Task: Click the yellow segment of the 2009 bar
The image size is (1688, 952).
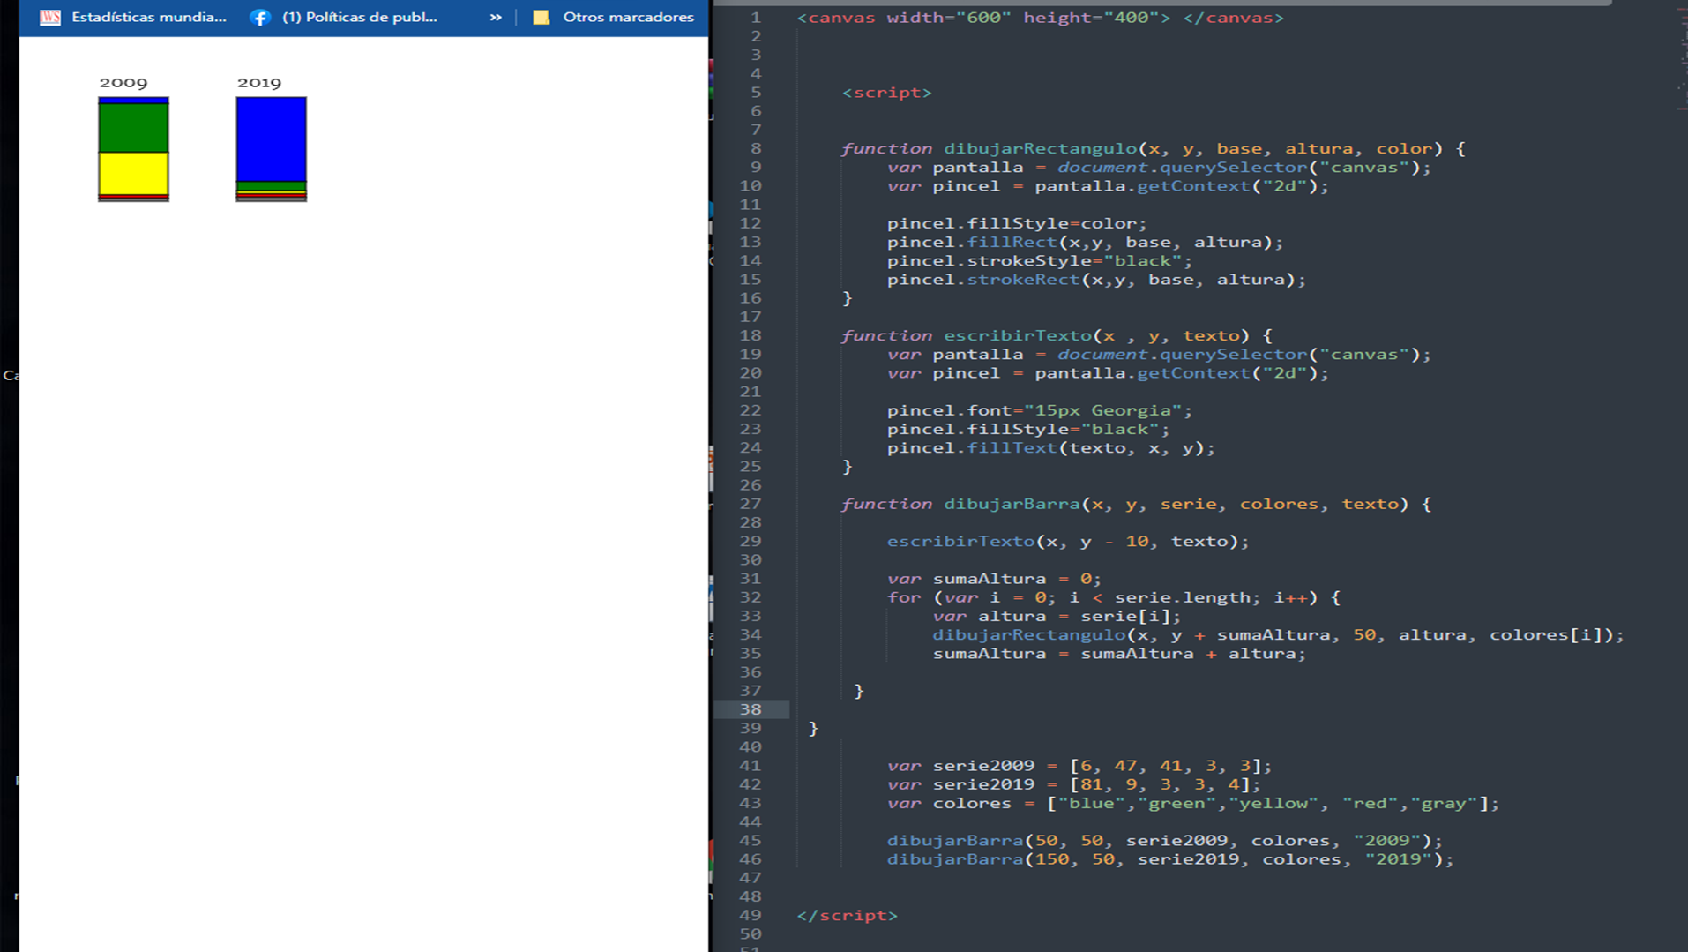Action: [133, 173]
